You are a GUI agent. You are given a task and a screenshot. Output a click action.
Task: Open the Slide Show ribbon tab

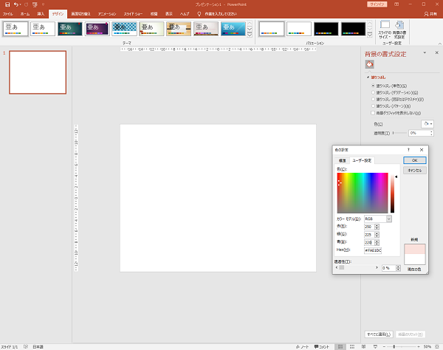[x=133, y=14]
